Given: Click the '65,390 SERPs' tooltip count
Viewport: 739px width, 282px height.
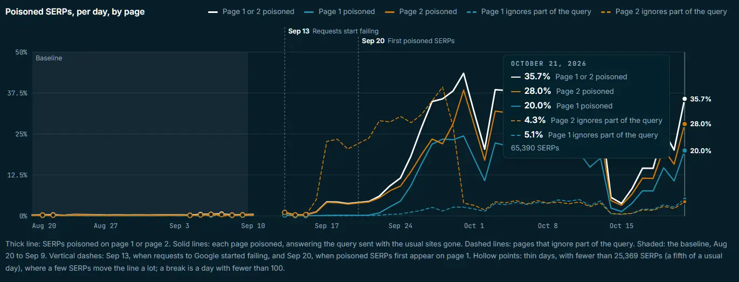Looking at the screenshot, I should pos(535,147).
